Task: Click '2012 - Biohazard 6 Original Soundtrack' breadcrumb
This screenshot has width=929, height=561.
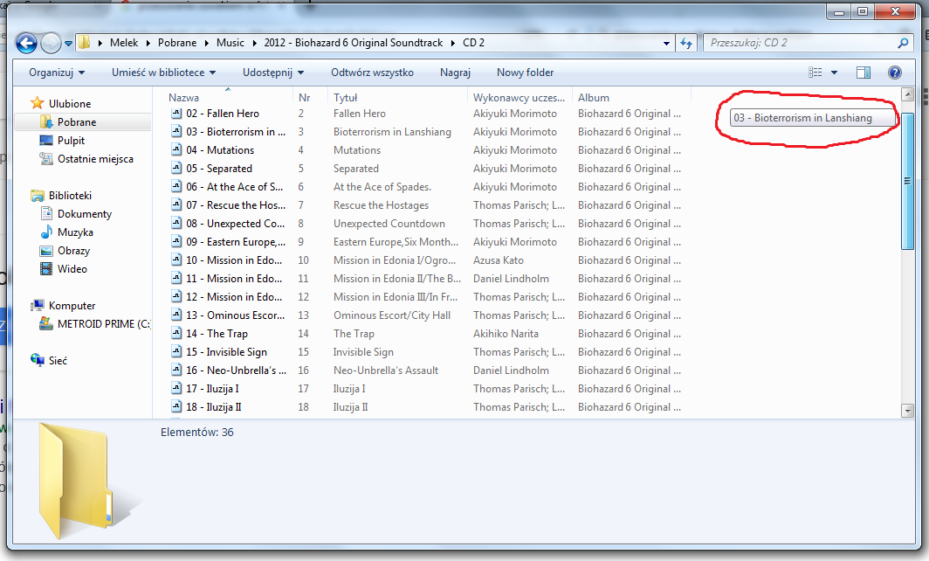Action: tap(353, 43)
